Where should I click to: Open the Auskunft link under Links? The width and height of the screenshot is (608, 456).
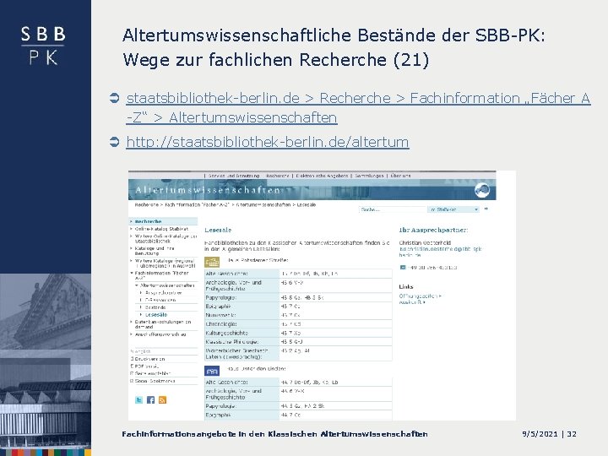[412, 301]
